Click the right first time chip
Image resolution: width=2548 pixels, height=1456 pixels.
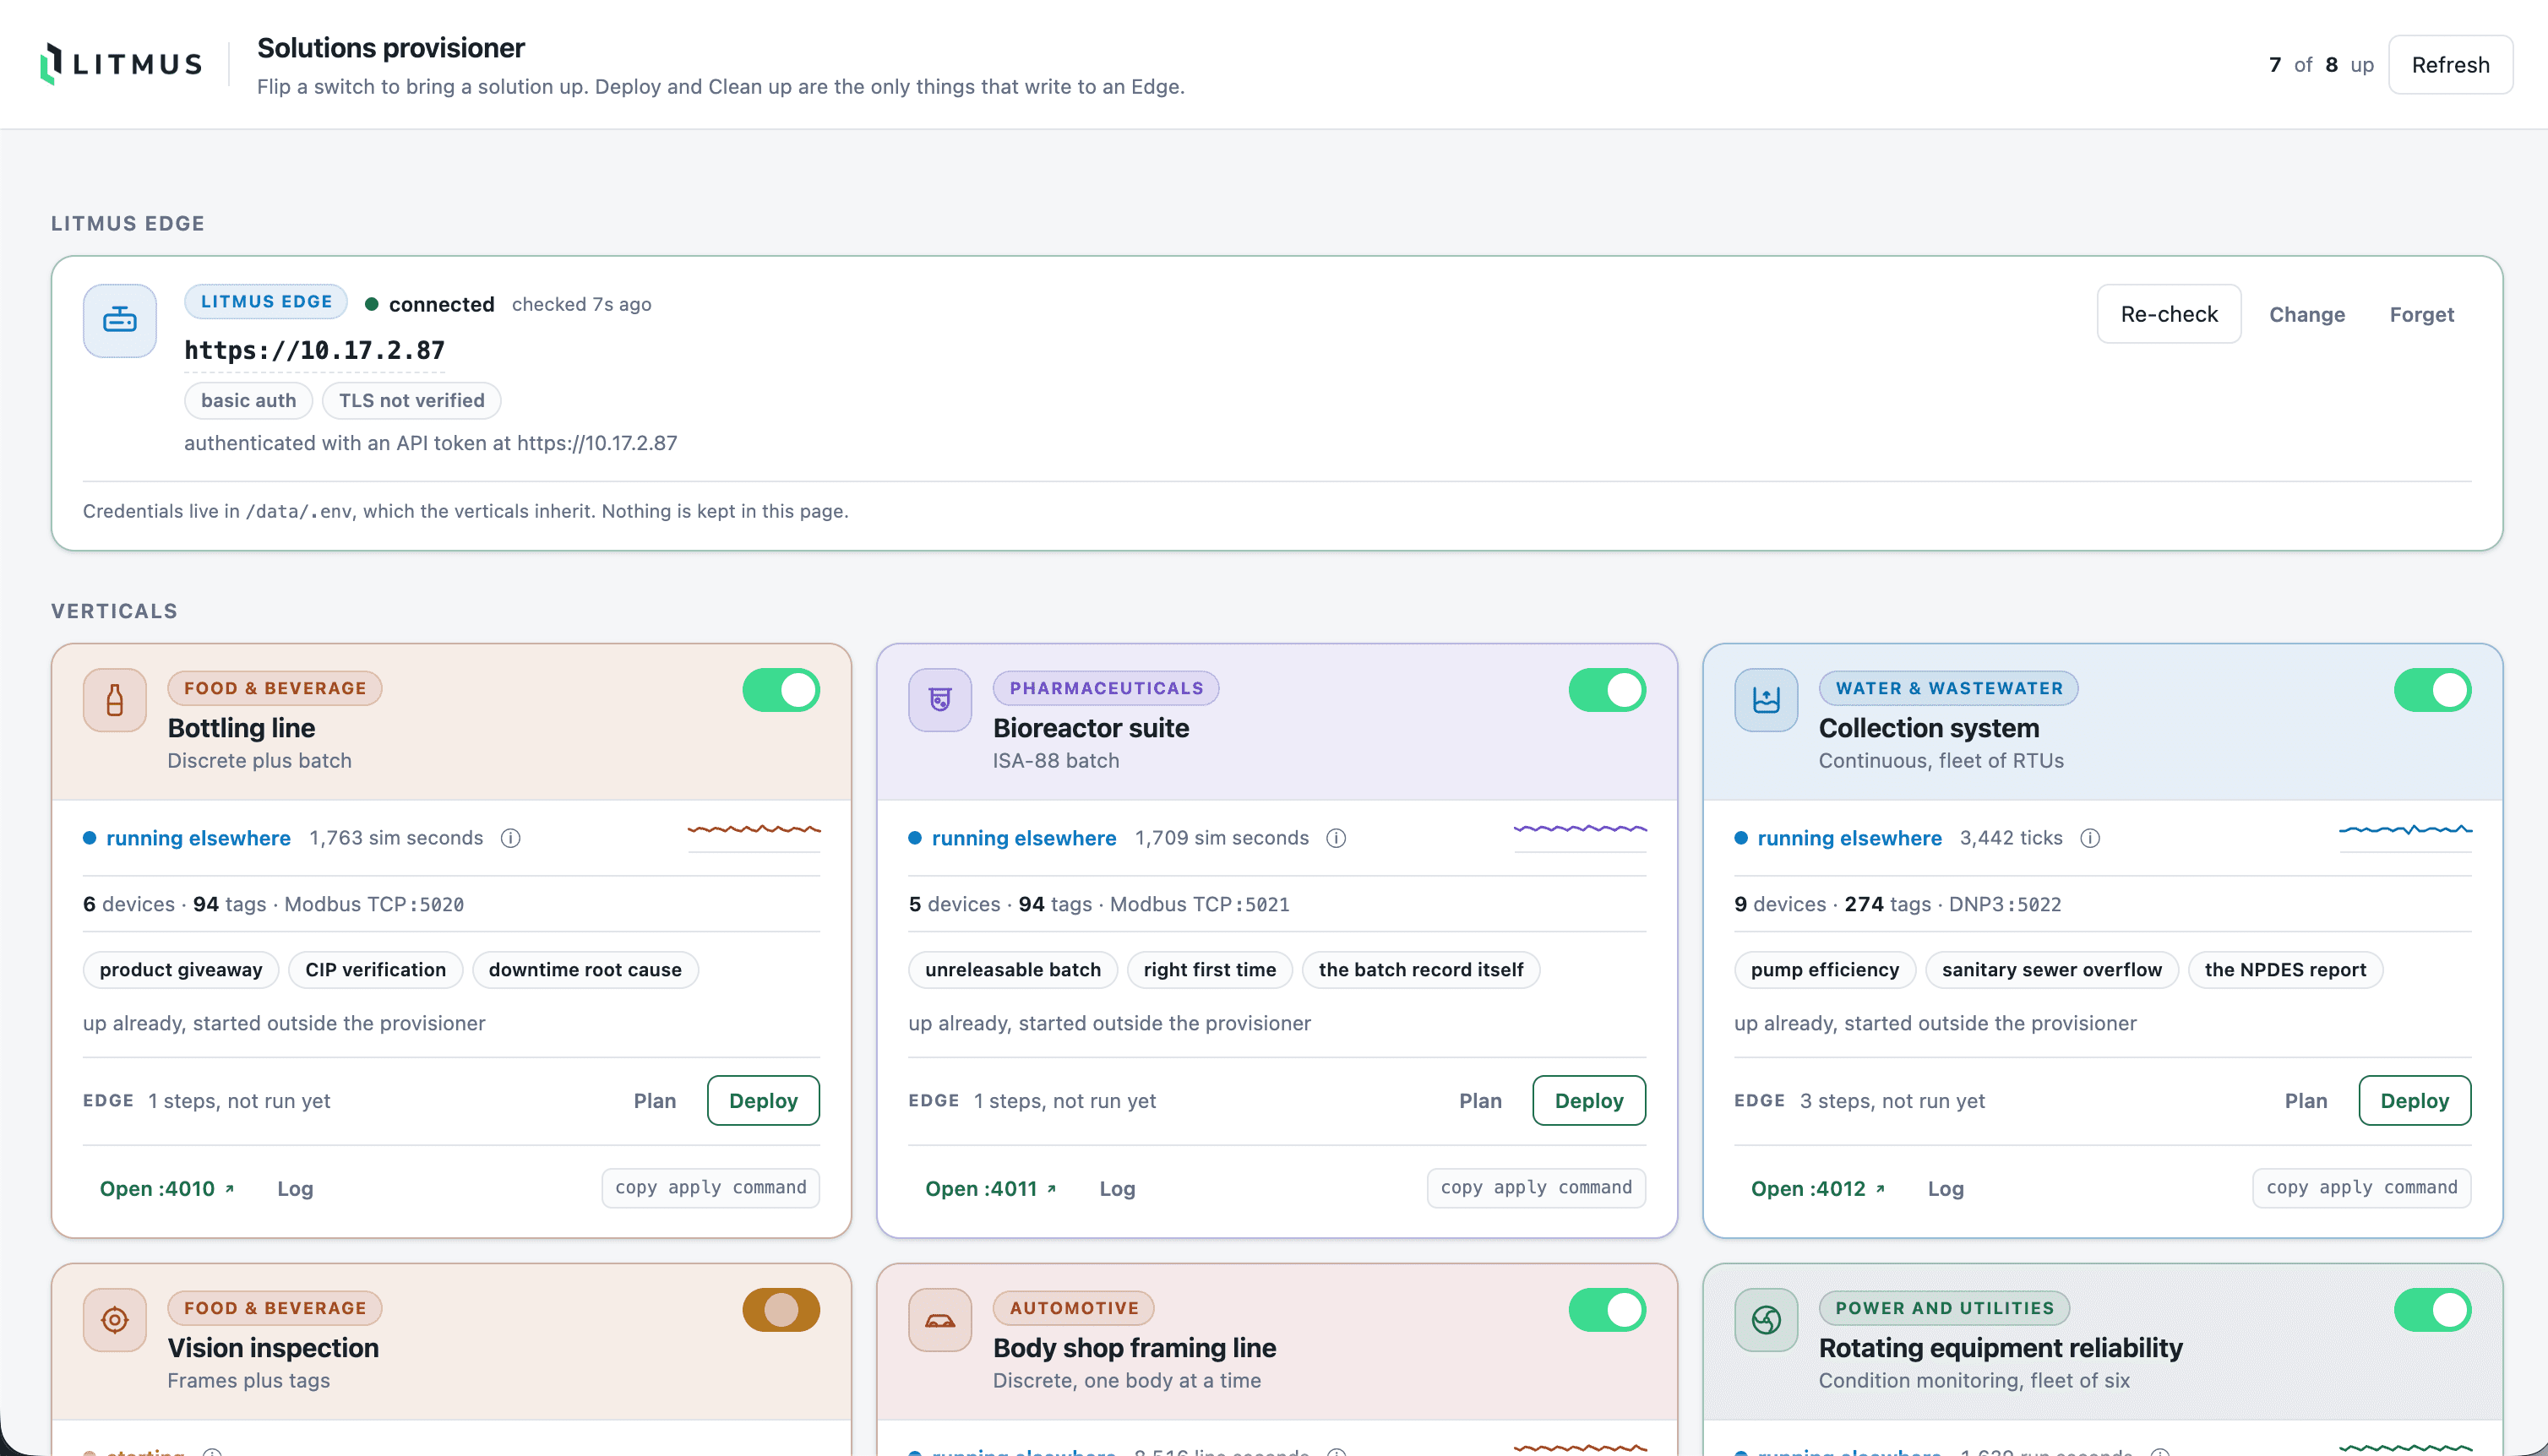coord(1210,969)
